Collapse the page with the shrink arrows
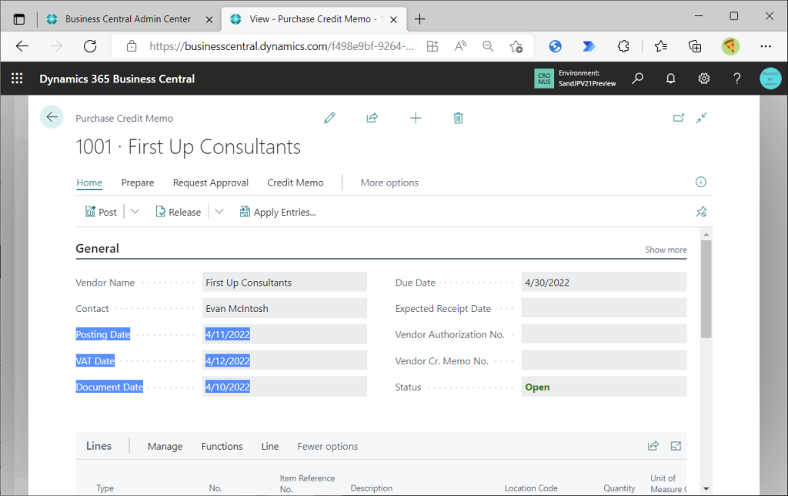This screenshot has width=788, height=496. pos(702,118)
